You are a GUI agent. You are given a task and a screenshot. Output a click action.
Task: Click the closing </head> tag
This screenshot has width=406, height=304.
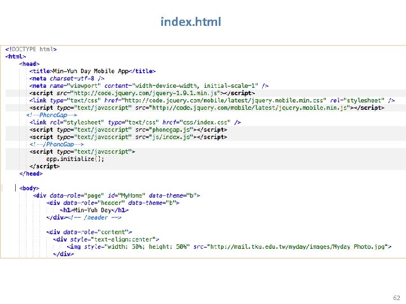[x=31, y=173]
